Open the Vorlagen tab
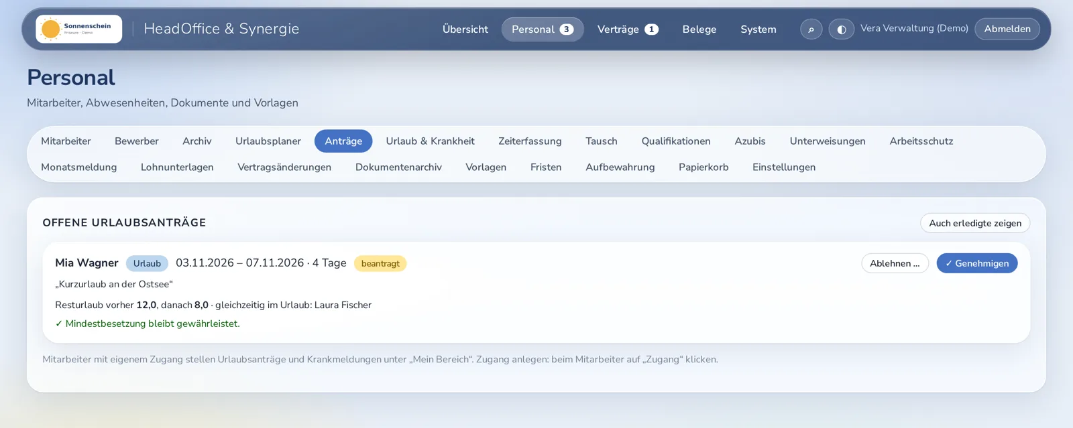This screenshot has width=1073, height=428. pos(486,167)
